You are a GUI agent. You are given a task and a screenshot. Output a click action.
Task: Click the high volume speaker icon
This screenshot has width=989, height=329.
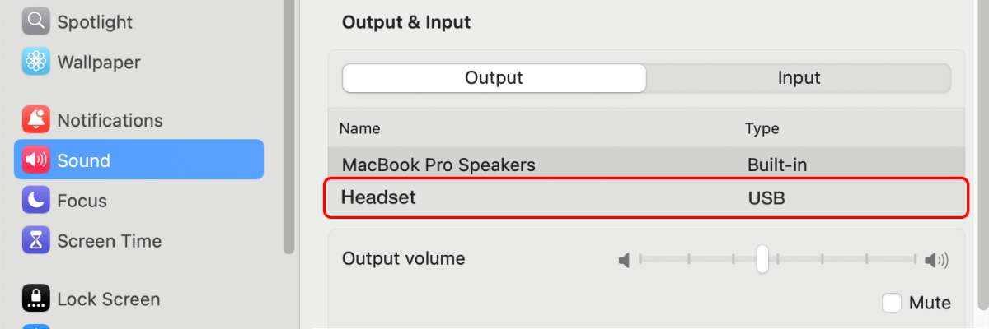pos(936,261)
